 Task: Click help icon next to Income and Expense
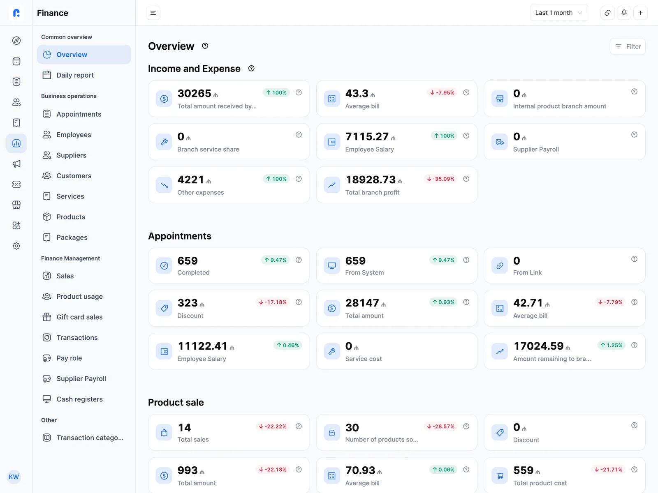tap(251, 69)
